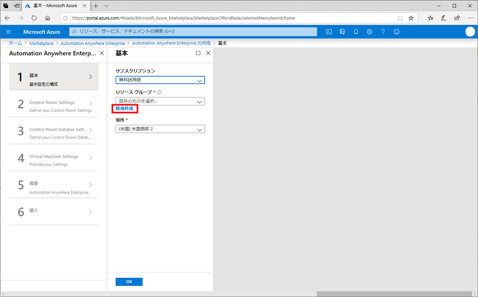Image resolution: width=478 pixels, height=297 pixels.
Task: Share this page icon
Action: [457, 18]
